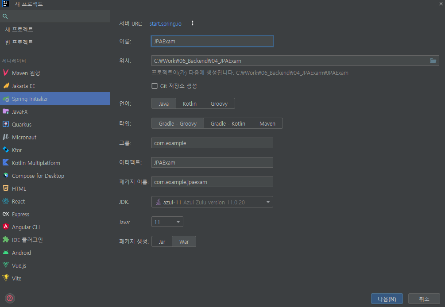Select the Angular CLI label
Screen dimensions: 445x307
26,227
